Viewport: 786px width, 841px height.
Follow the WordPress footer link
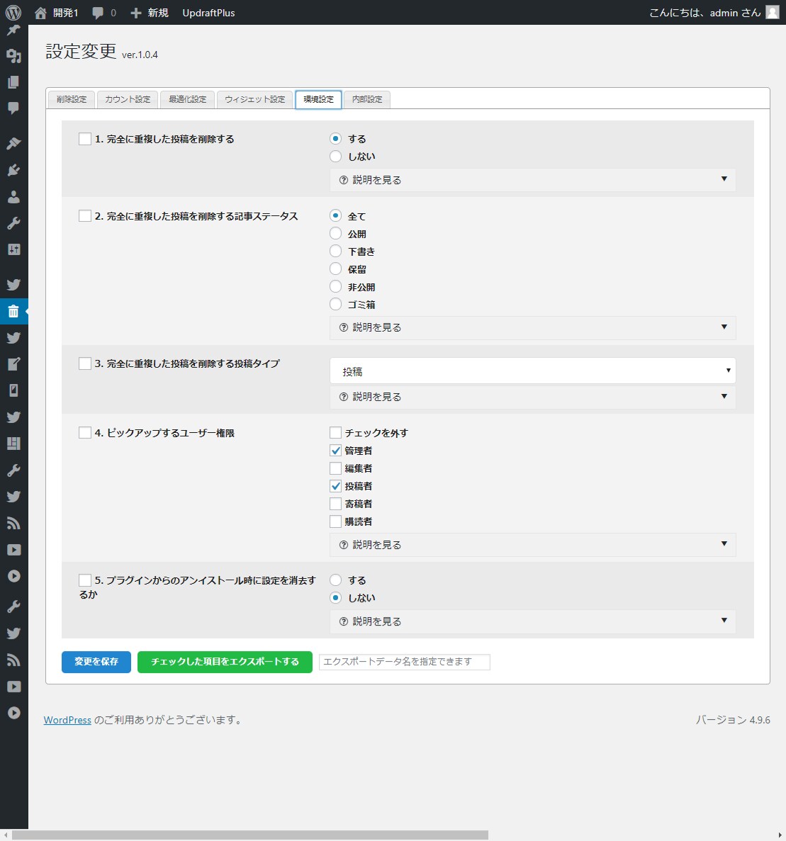(67, 720)
